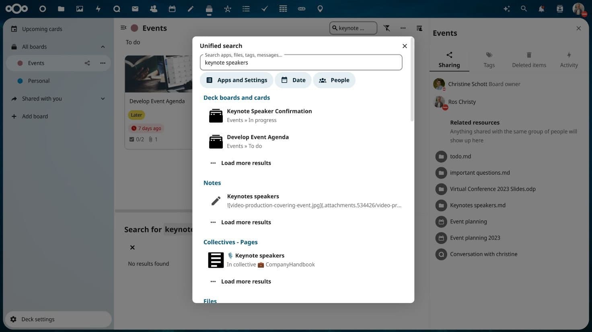Open the Notes app icon
Image resolution: width=592 pixels, height=332 pixels.
point(191,8)
